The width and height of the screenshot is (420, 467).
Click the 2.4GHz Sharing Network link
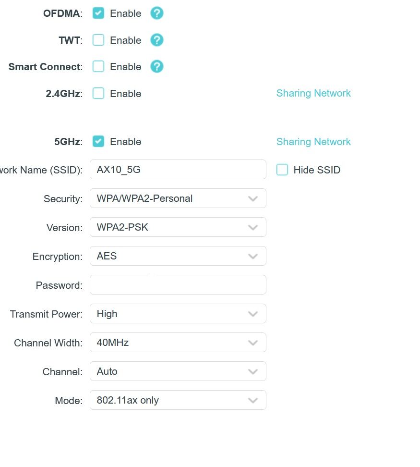[313, 94]
